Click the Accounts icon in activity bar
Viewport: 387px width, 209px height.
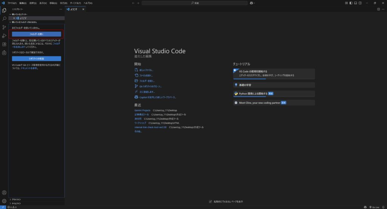coord(4,193)
